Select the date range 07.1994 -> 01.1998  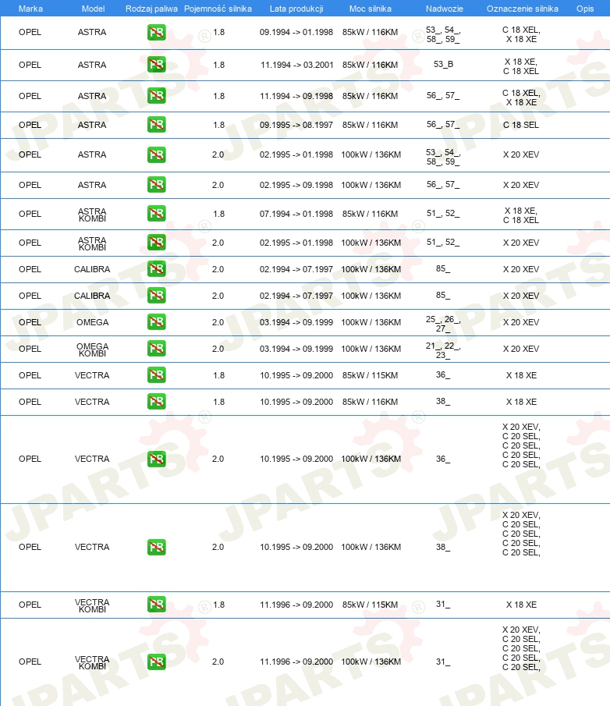point(296,214)
